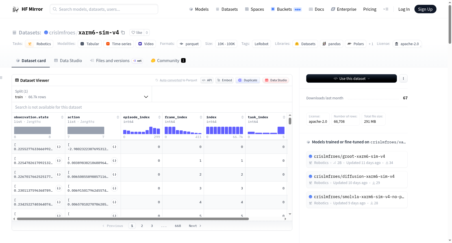Screen dimensions: 452x243
Task: Focus the search models, datasets, users field
Action: point(104,9)
